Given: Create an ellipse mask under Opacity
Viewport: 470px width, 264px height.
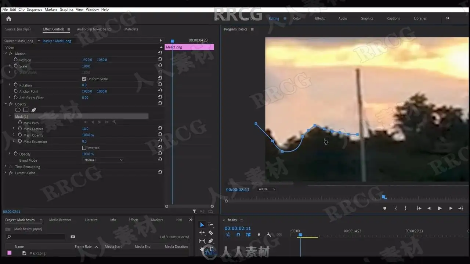Looking at the screenshot, I should (18, 110).
